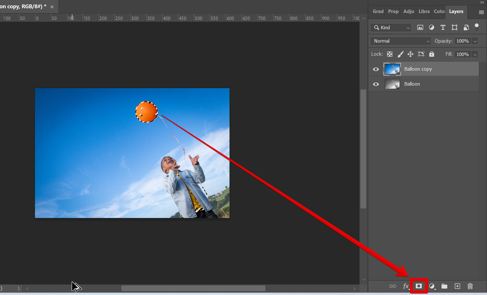Create a new layer with plus icon
Viewport: 487px width, 295px height.
pyautogui.click(x=457, y=286)
